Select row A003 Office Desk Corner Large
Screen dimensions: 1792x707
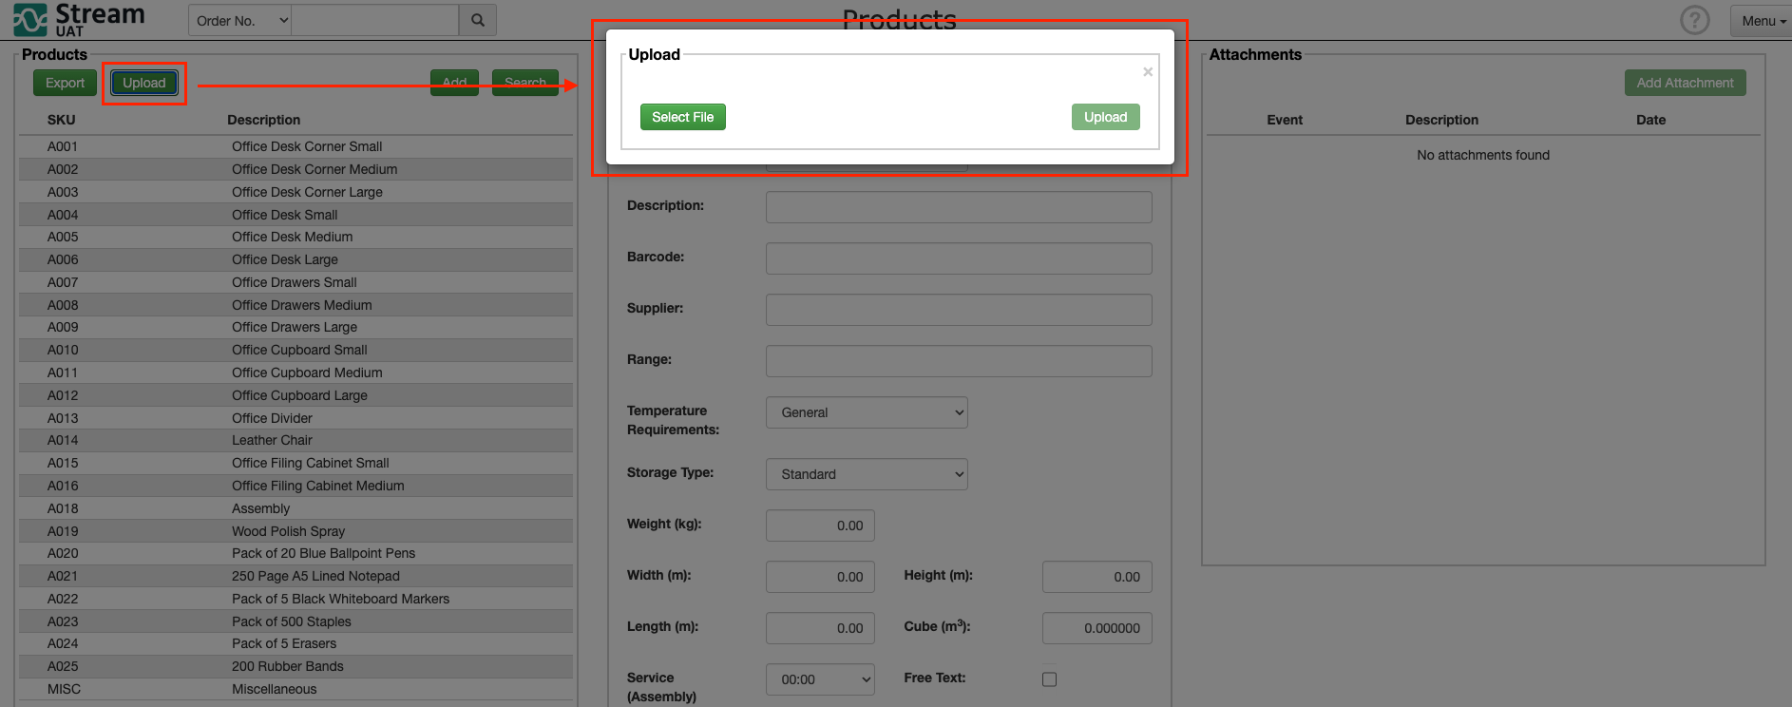tap(295, 192)
